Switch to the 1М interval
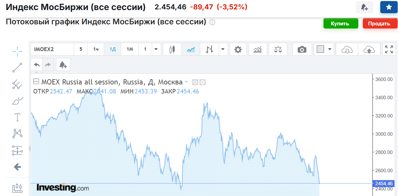Image resolution: width=398 pixels, height=196 pixels. [x=130, y=49]
